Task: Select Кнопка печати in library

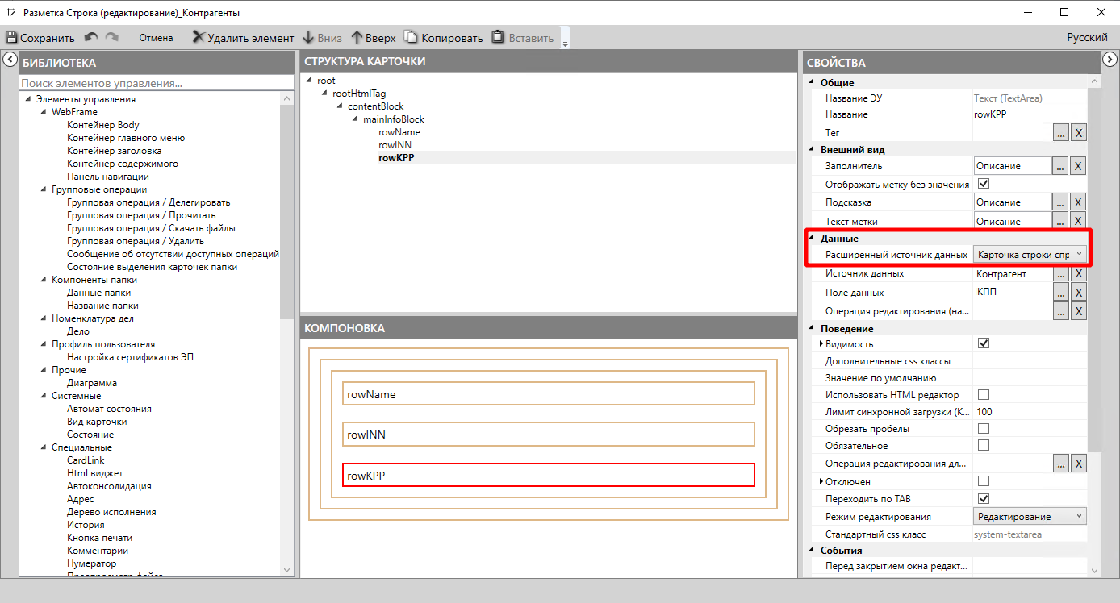Action: pyautogui.click(x=99, y=538)
